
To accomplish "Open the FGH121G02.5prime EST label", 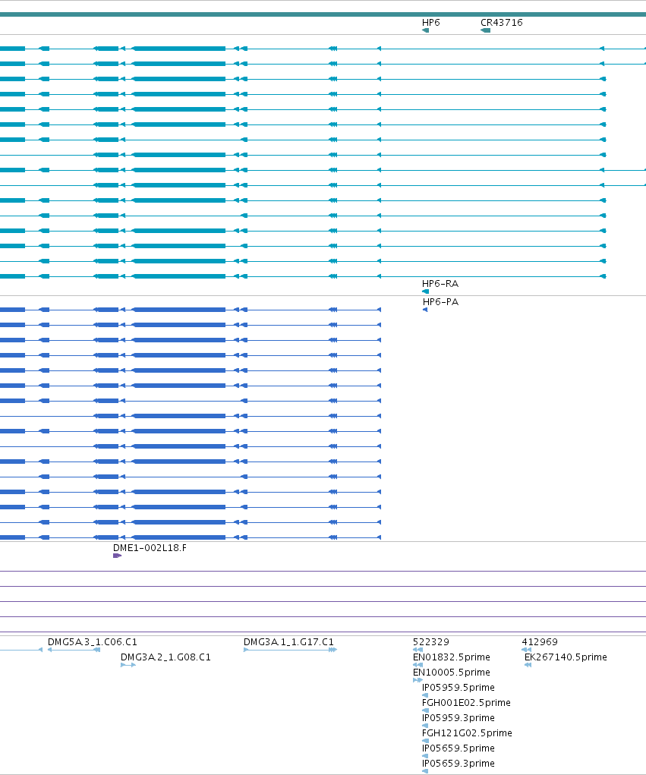I will (467, 733).
